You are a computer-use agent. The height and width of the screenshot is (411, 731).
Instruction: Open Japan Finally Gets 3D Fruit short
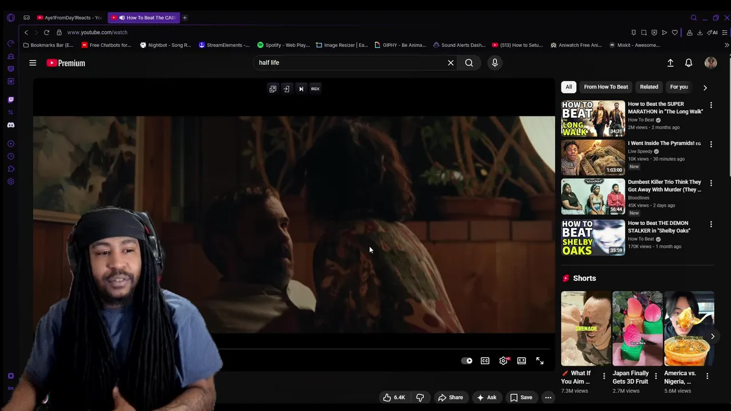[x=637, y=329]
